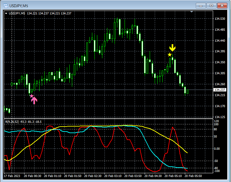Viewport: 231px width, 182px height.
Task: Click the yellow star signal marker
Action: [169, 55]
